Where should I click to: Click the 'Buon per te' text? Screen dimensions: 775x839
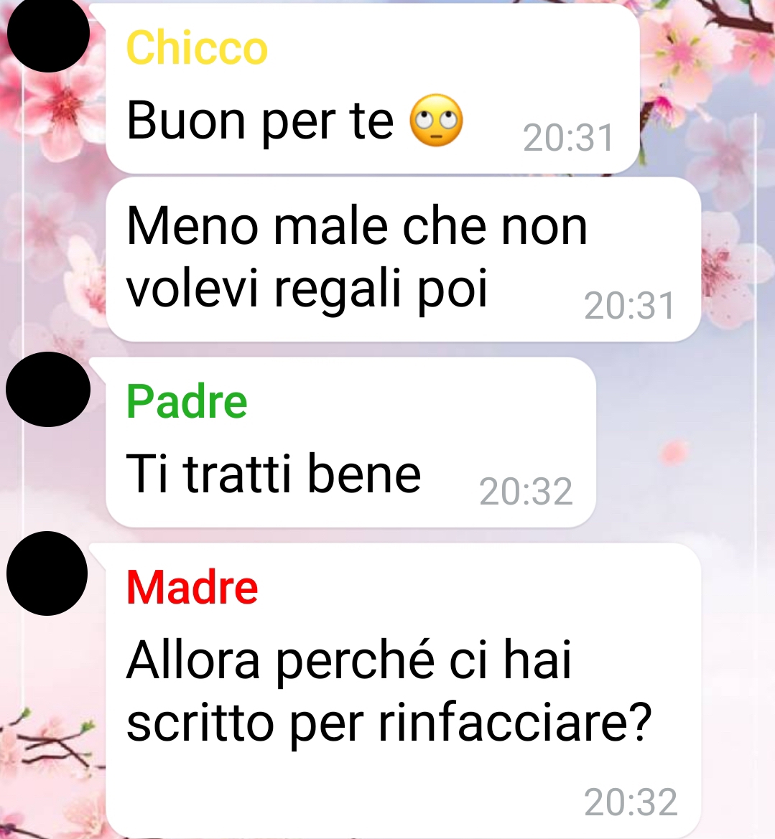coord(260,121)
